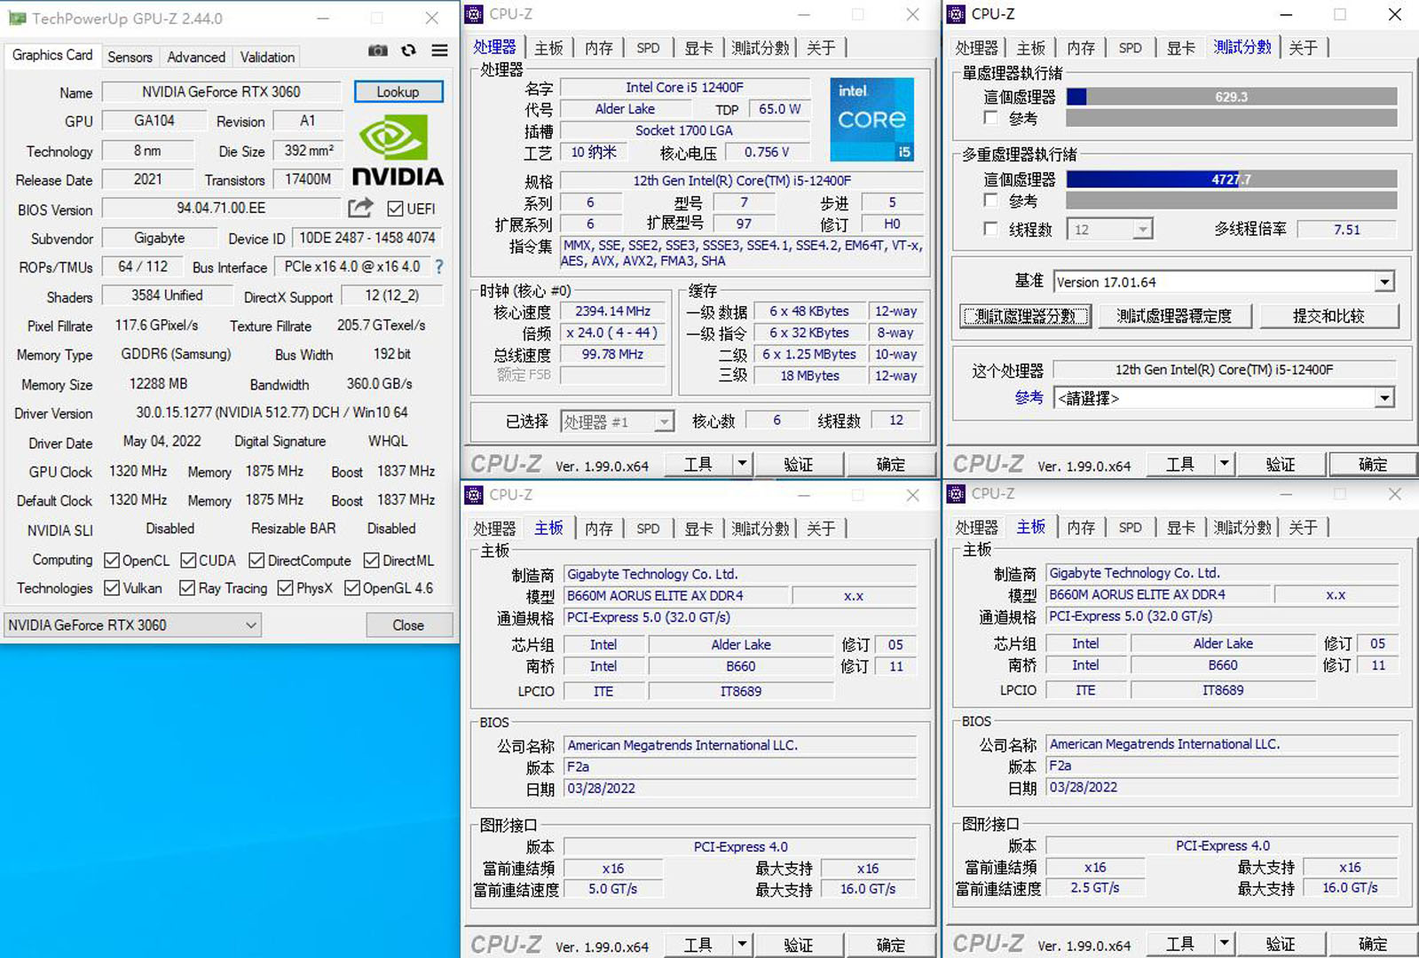Click the GPU-Z screenshot camera icon
1419x958 pixels.
point(378,51)
